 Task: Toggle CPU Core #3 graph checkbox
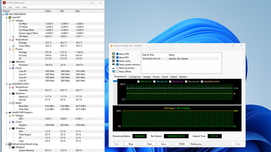pos(170,82)
